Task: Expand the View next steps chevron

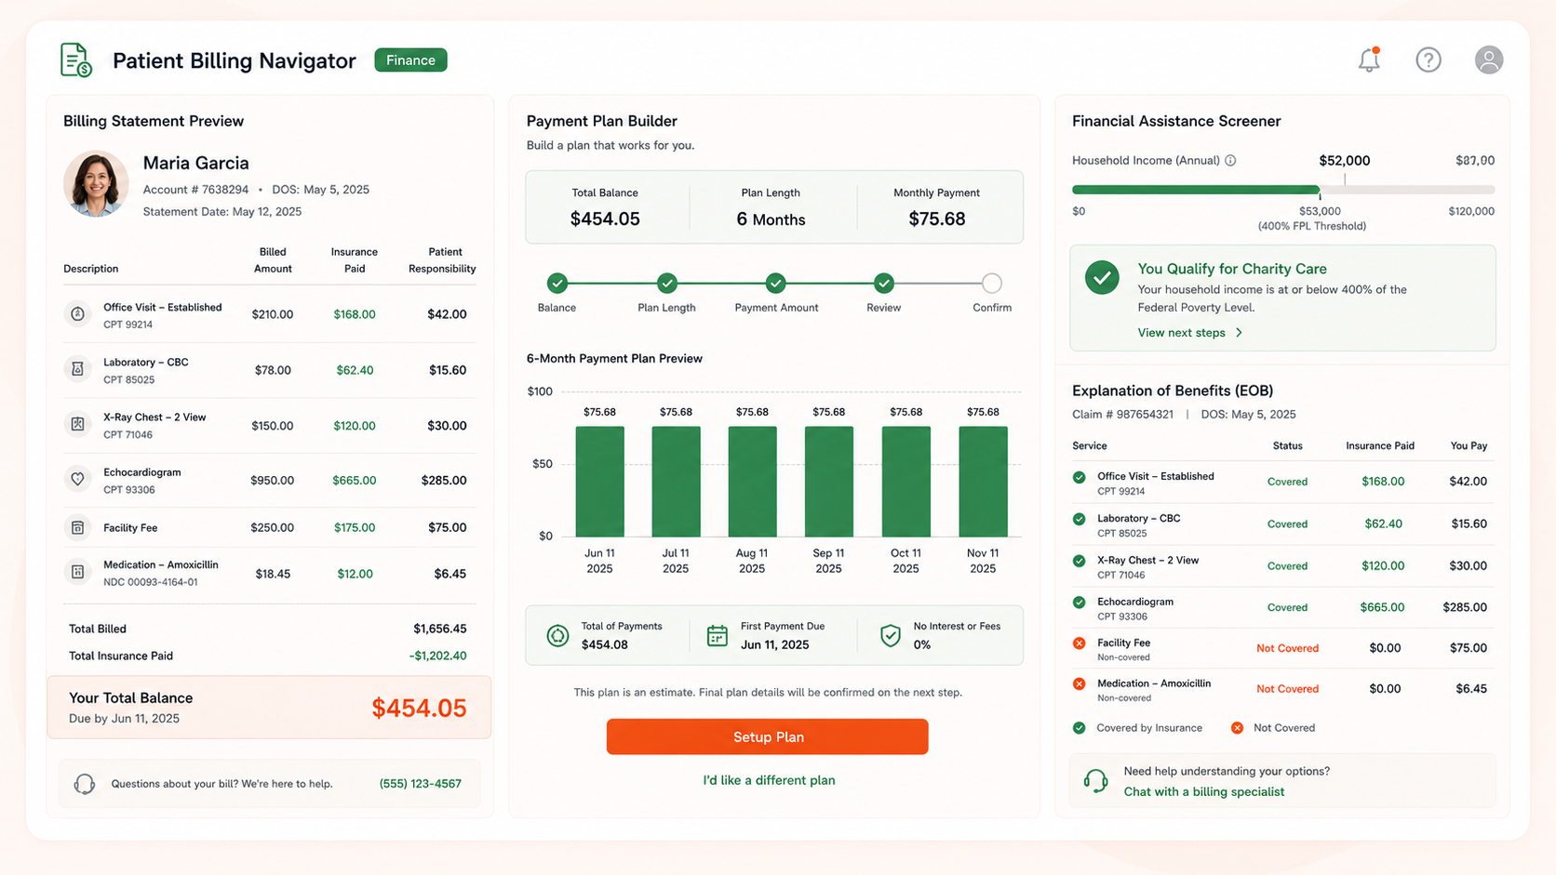Action: tap(1239, 333)
